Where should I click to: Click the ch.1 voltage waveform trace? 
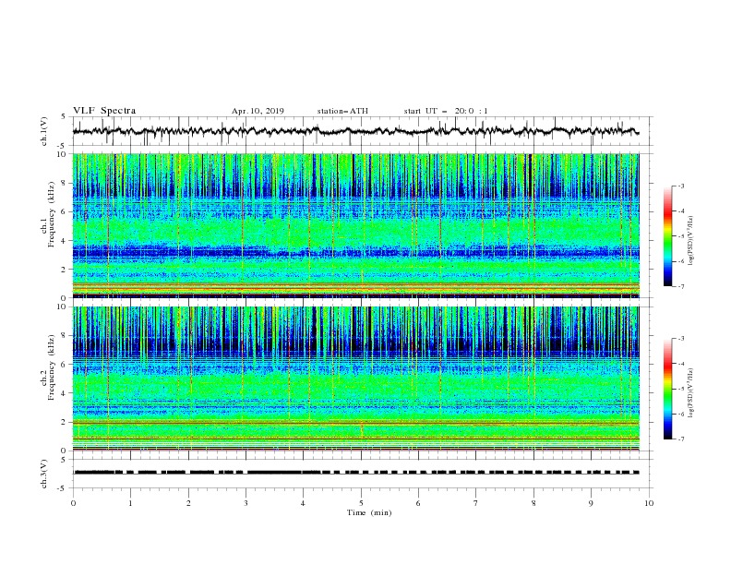pos(355,131)
